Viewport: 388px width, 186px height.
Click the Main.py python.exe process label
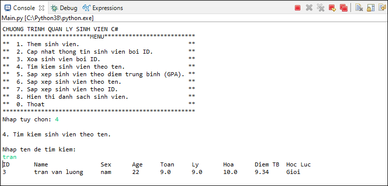48,18
